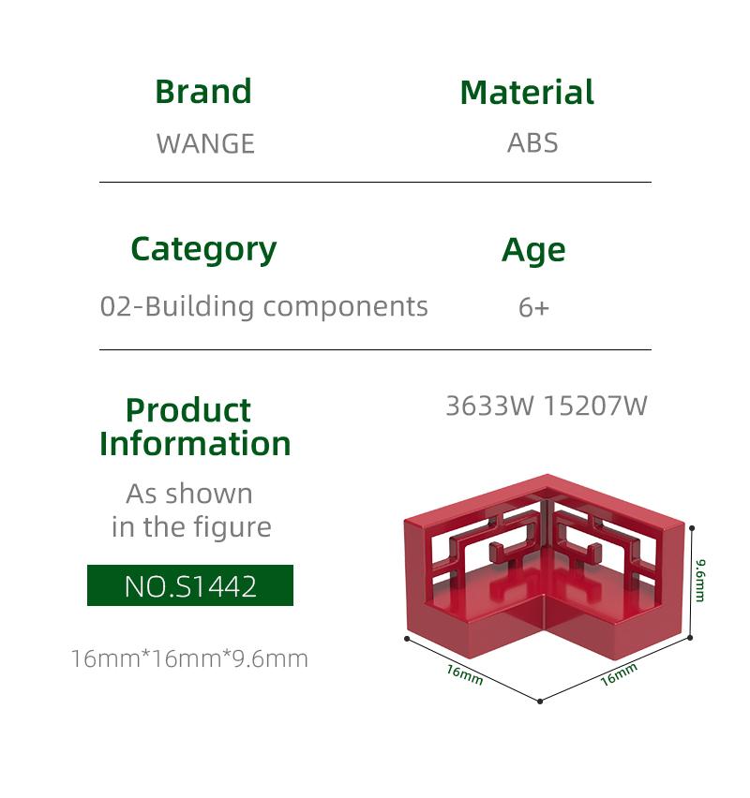Screen dimensions: 750x798
Task: Select the Product Information heading
Action: (x=195, y=427)
